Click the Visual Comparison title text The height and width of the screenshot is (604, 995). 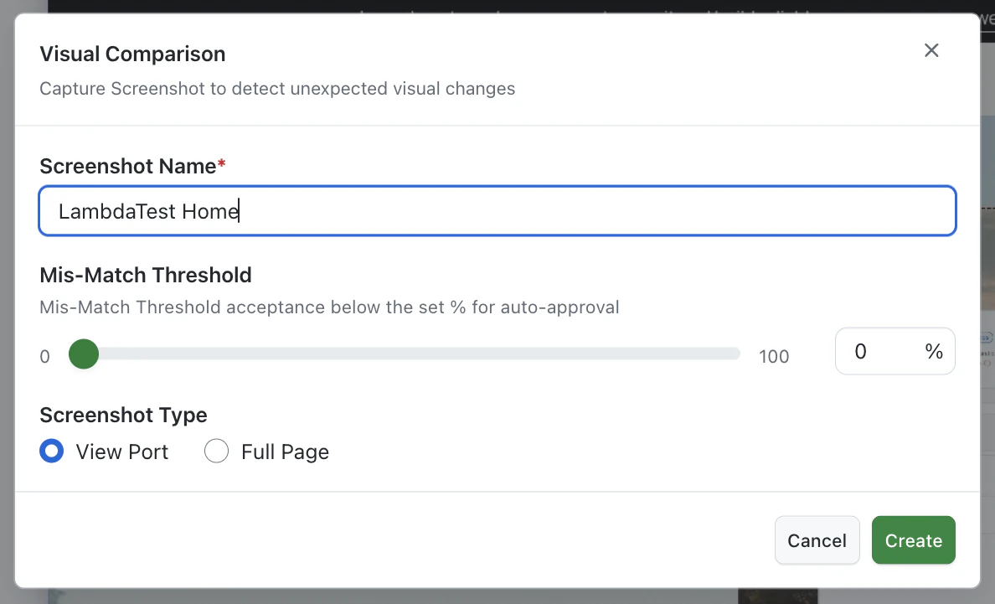(x=132, y=54)
